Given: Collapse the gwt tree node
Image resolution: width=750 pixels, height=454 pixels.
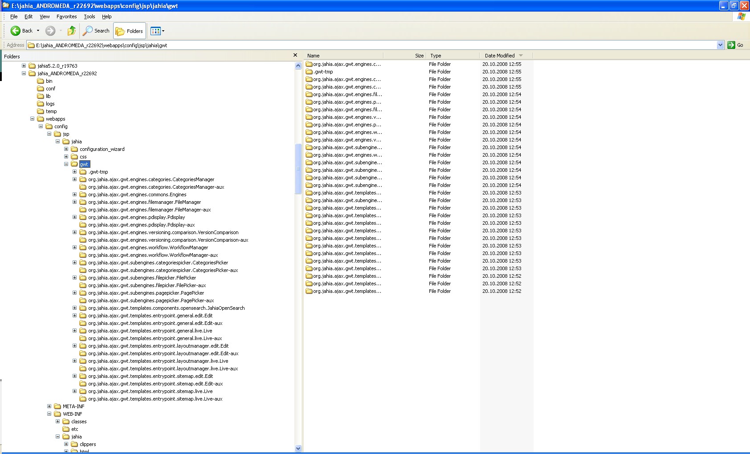Looking at the screenshot, I should click(66, 164).
